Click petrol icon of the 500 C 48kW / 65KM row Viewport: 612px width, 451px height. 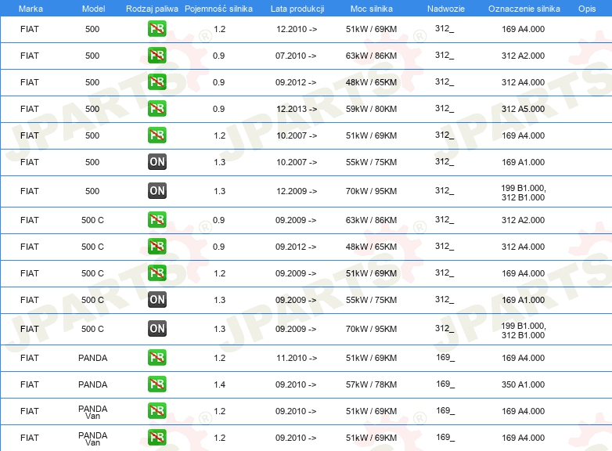[157, 247]
